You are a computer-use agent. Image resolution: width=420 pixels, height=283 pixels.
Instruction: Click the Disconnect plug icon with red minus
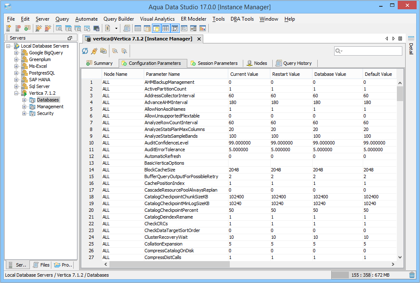(48, 28)
